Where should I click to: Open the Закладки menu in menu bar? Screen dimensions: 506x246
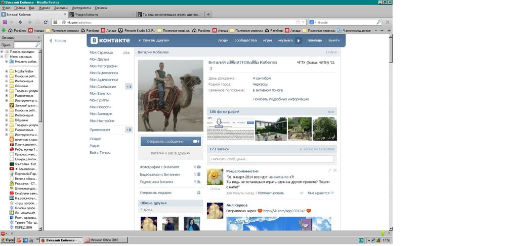pyautogui.click(x=60, y=8)
